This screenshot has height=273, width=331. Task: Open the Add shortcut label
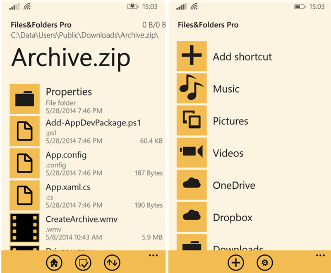click(242, 57)
